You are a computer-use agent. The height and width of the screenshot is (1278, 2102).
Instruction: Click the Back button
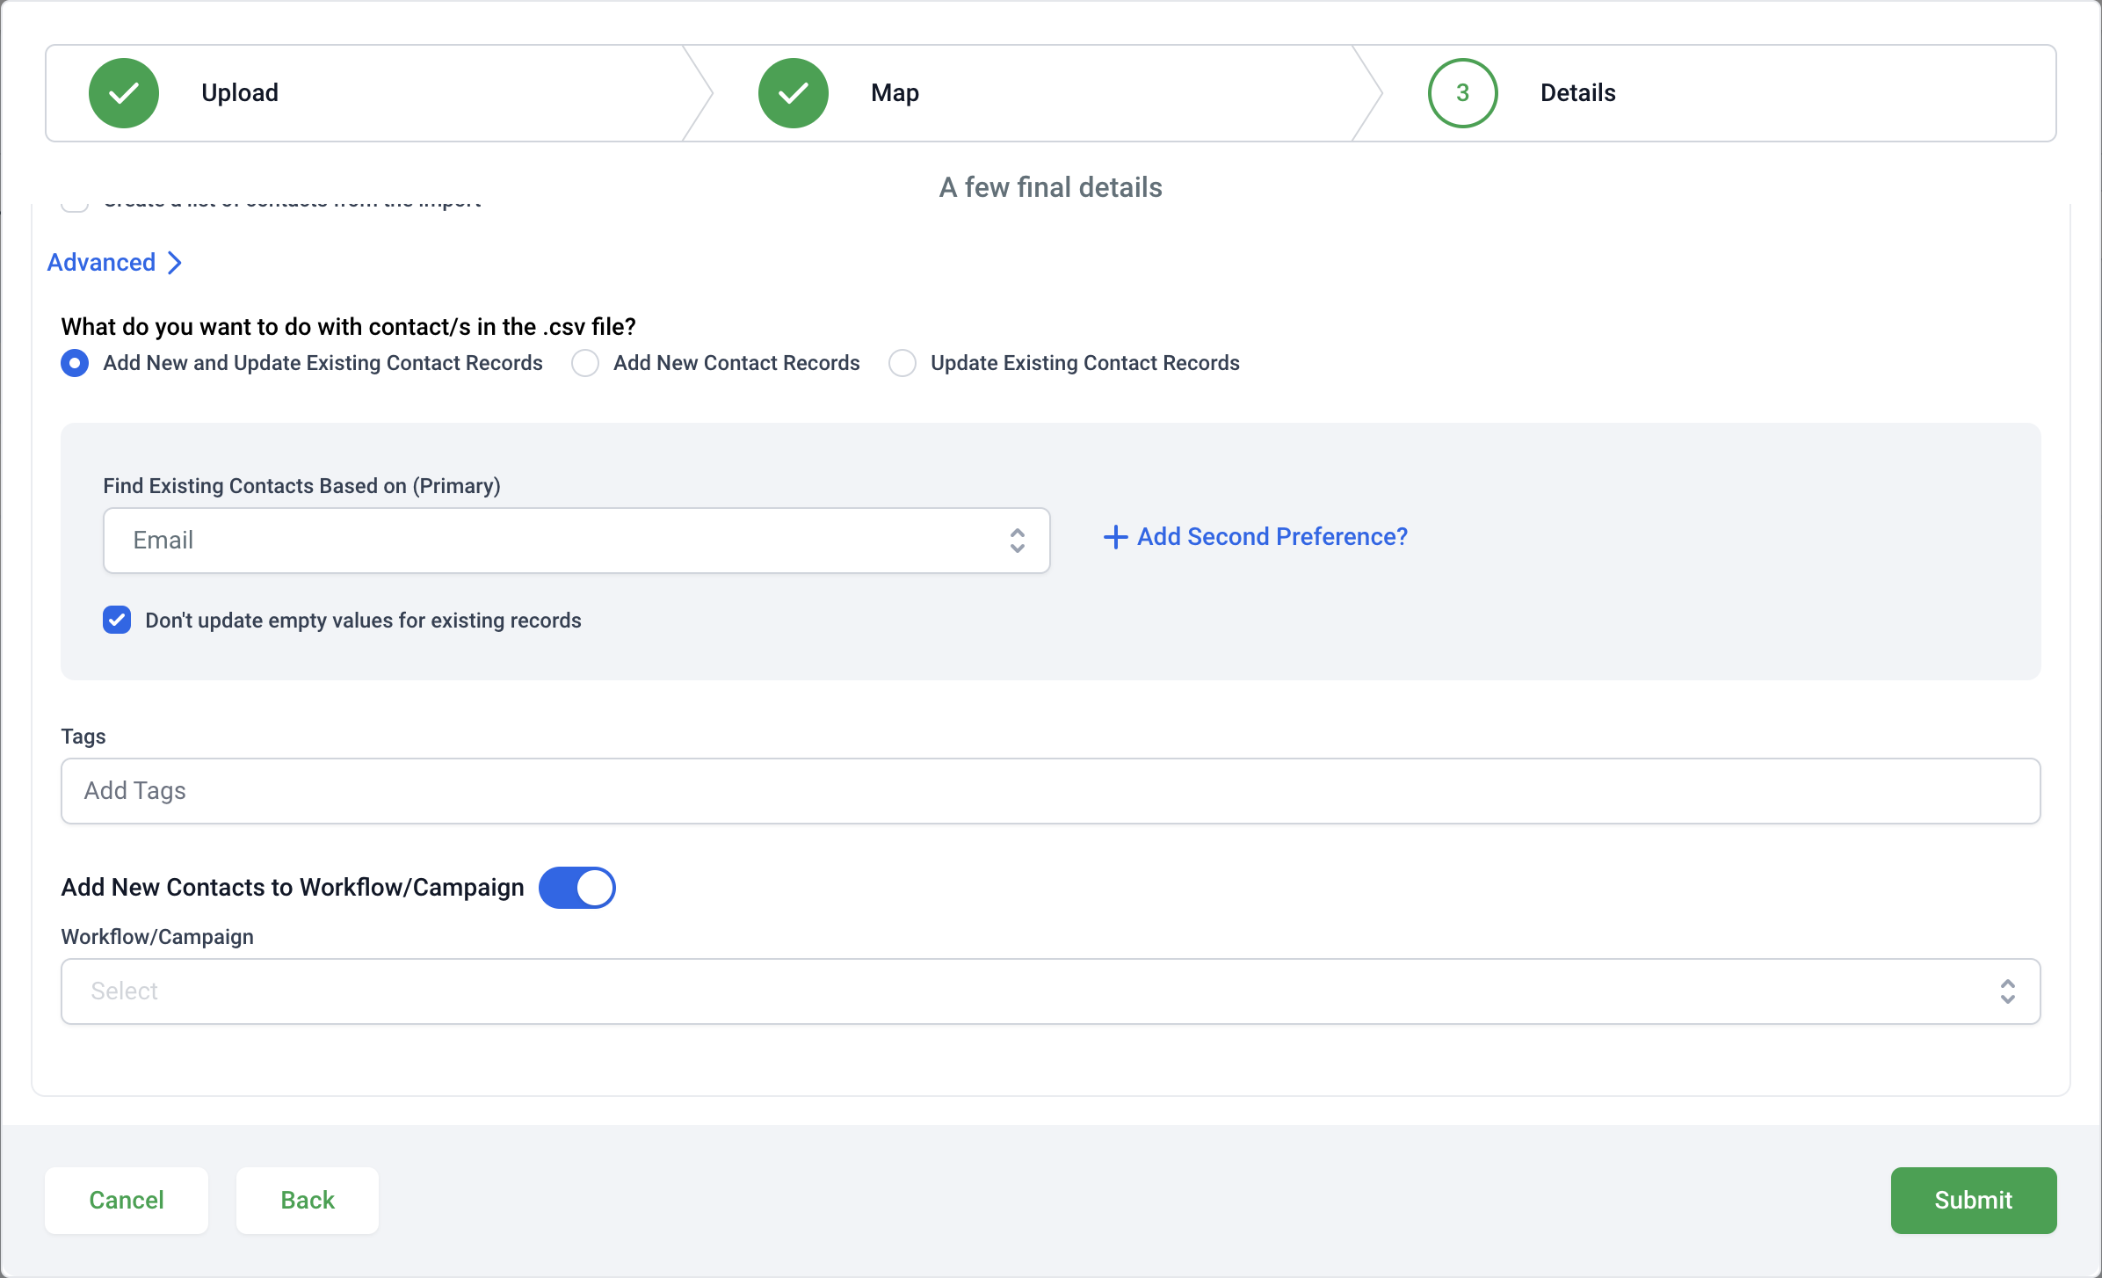click(x=308, y=1200)
